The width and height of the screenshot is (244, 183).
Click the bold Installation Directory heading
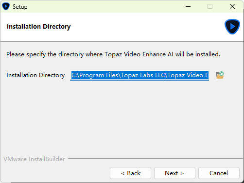tap(38, 27)
